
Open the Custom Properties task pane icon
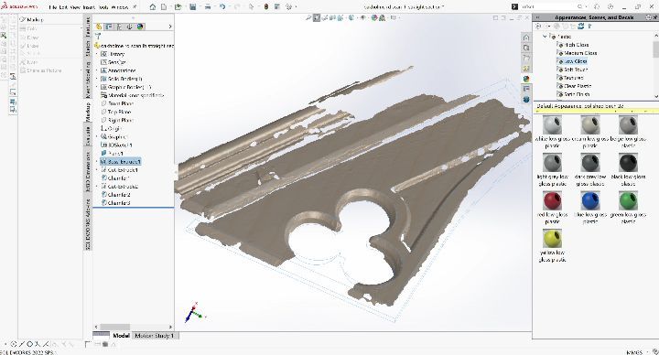click(526, 89)
